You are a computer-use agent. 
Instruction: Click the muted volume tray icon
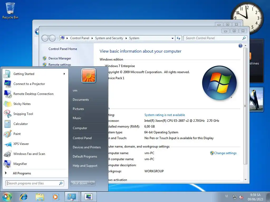point(241,197)
